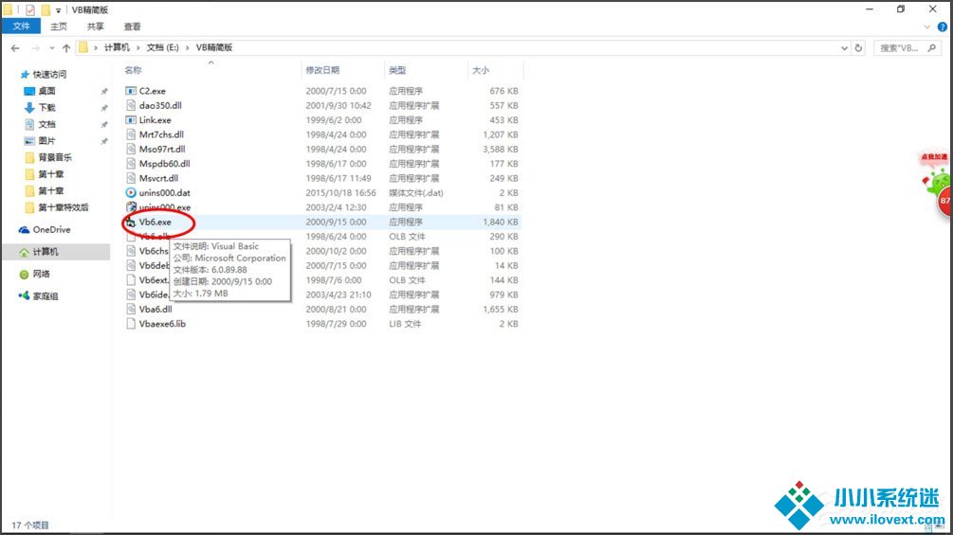Screen dimensions: 953x535
Task: Click size value 3,588 KB
Action: (500, 150)
